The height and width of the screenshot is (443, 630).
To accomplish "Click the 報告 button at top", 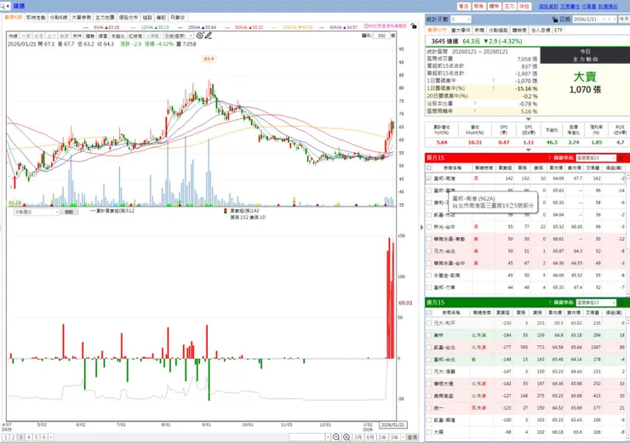I will click(478, 7).
